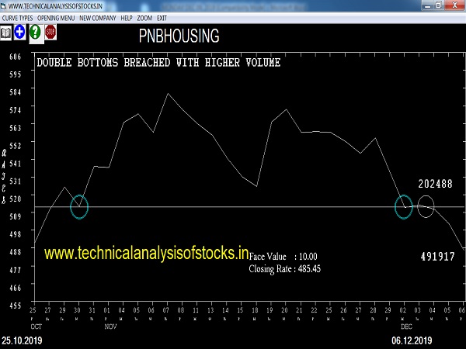Viewport: 466px width, 349px height.
Task: Click the first cyan circle on left
Action: pyautogui.click(x=79, y=206)
